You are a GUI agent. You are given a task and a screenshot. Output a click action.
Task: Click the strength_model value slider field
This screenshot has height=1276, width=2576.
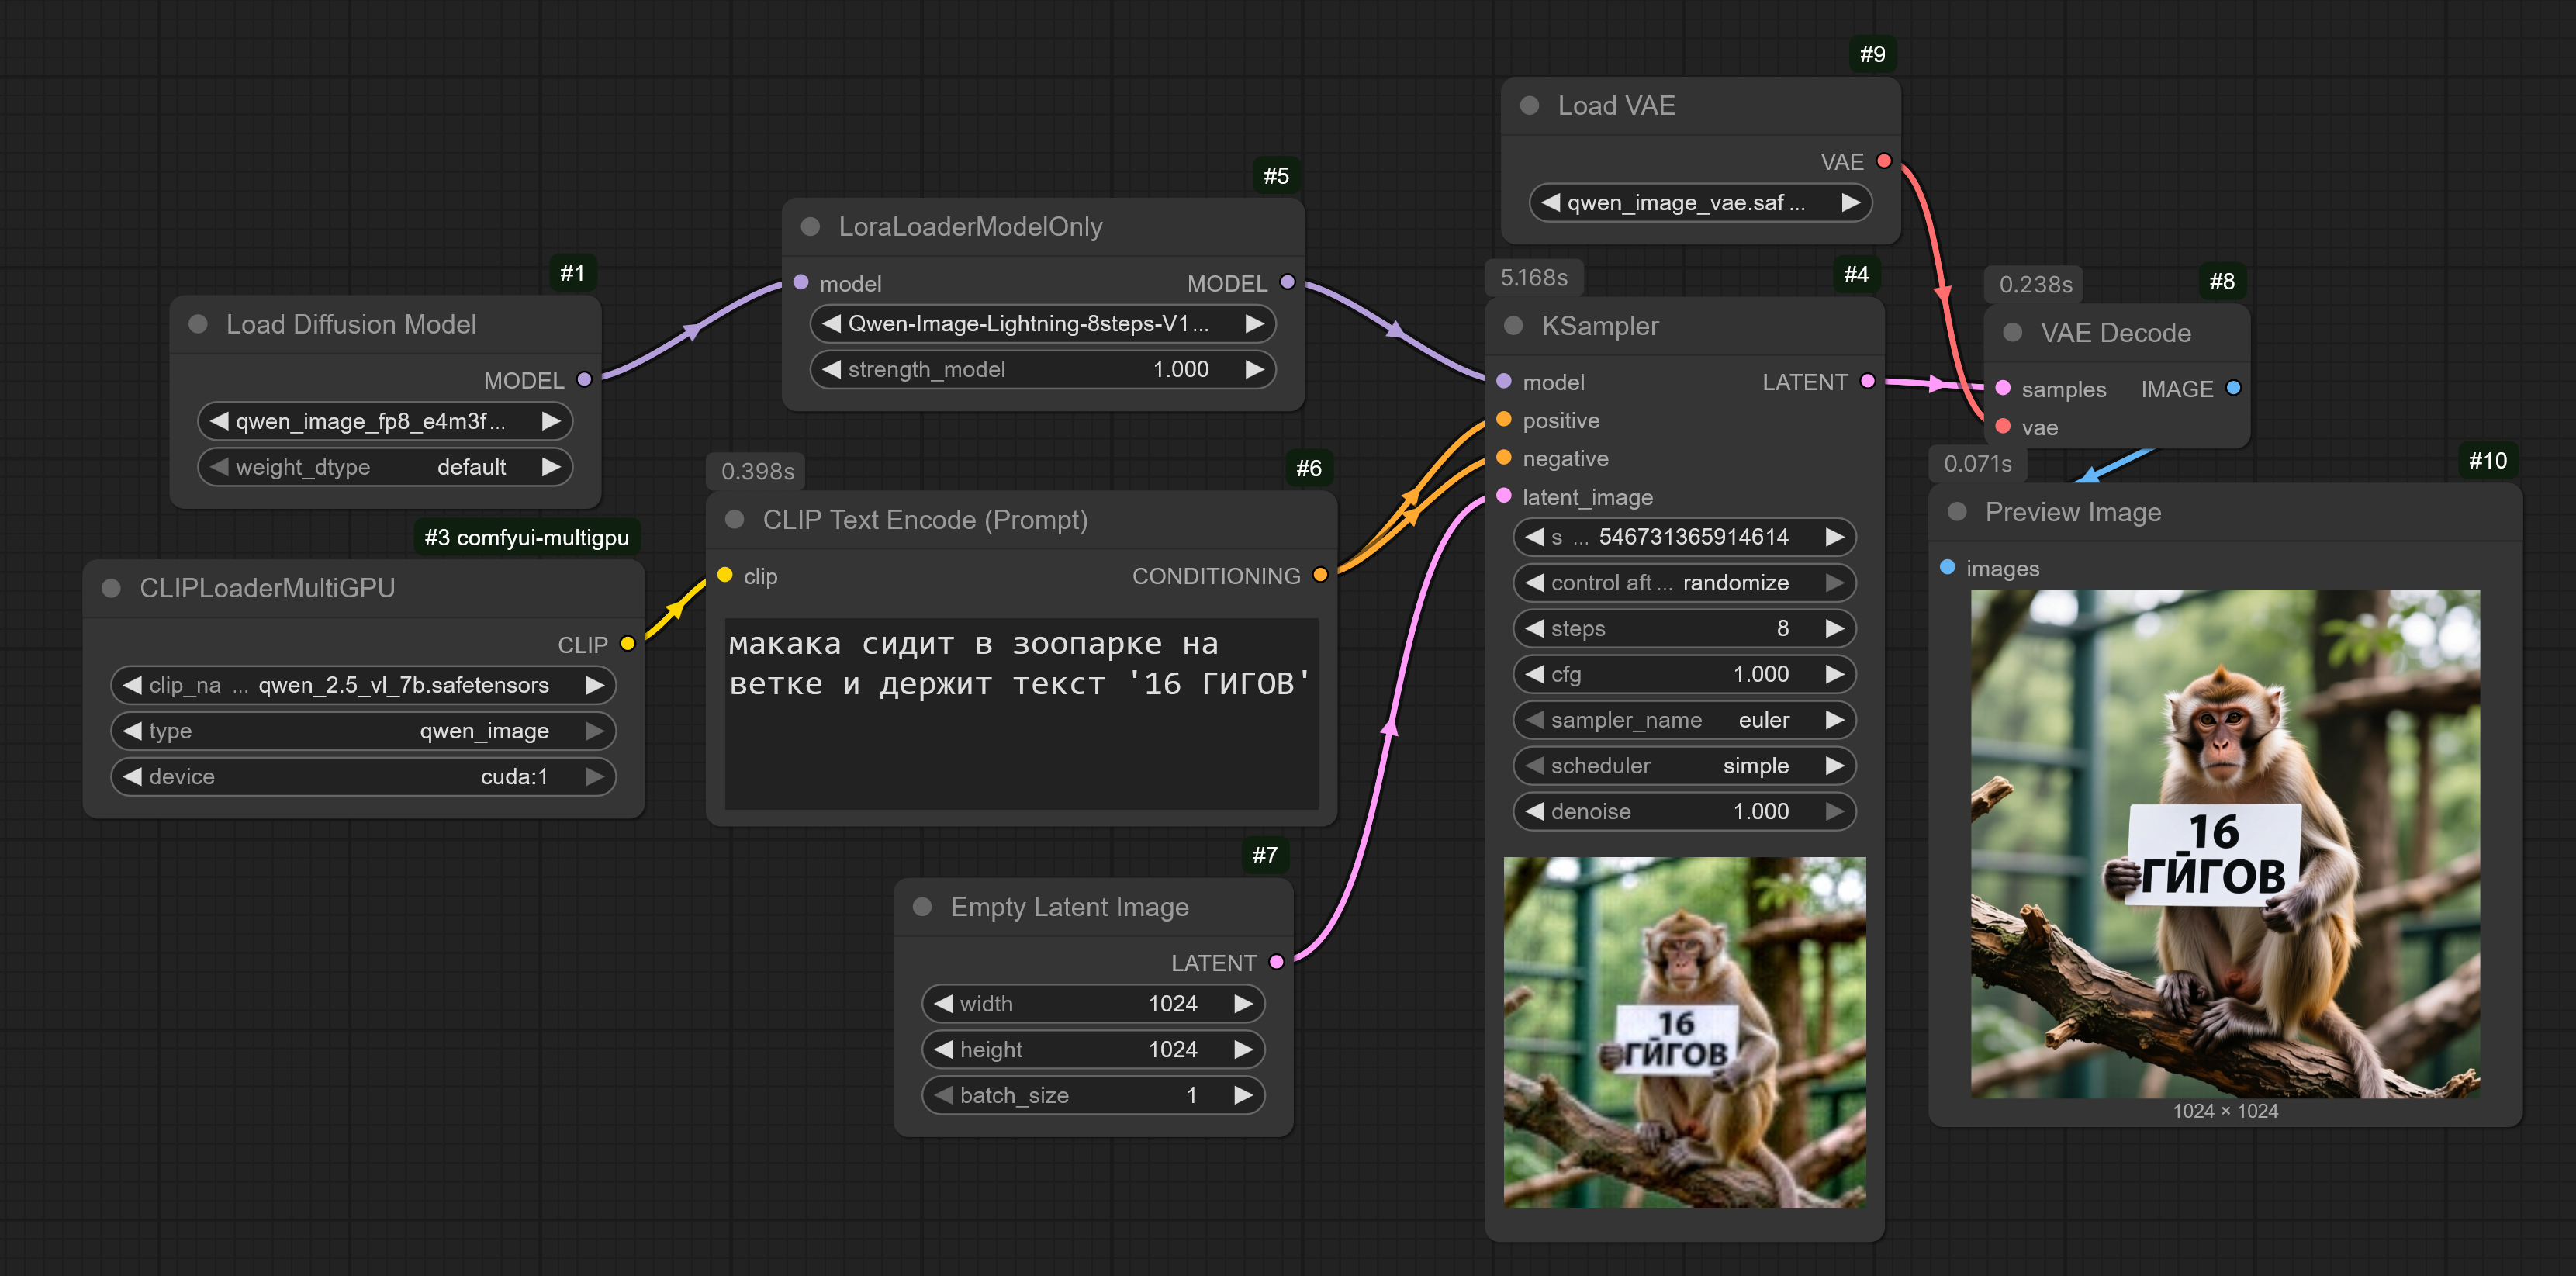tap(1042, 369)
